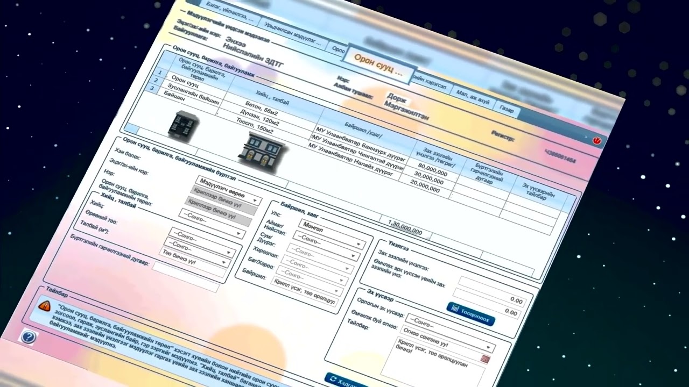Click the blue Хадгалах save button
Screen dimensions: 689x387
coord(344,381)
